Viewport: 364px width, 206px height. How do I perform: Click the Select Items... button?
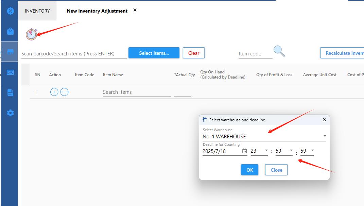pos(154,53)
